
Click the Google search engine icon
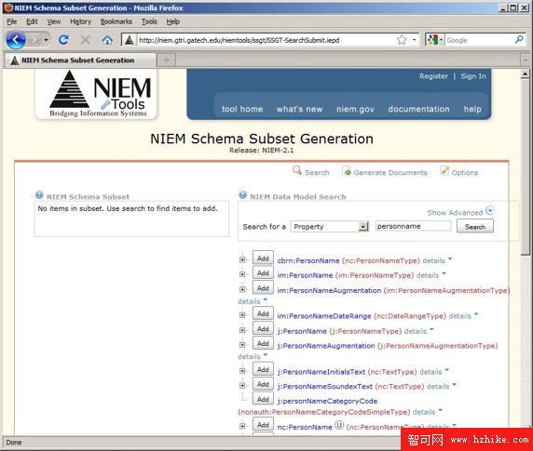[432, 40]
